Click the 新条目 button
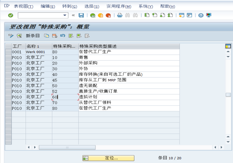The height and width of the screenshot is (163, 233). point(33,36)
